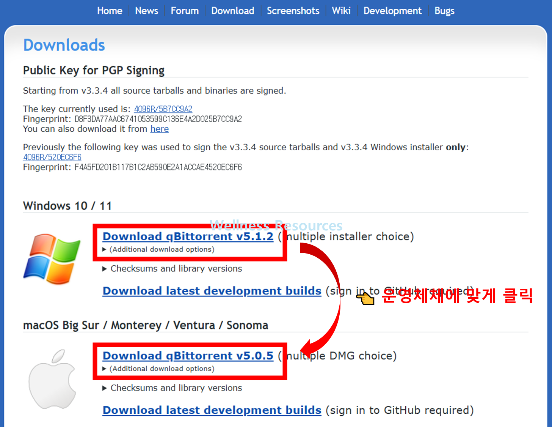Click Download qBittorrent v5.0.5 link

[x=188, y=356]
